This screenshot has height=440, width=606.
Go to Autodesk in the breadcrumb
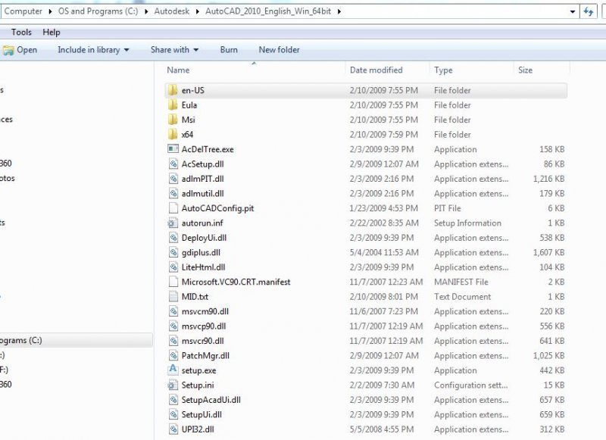coord(172,11)
